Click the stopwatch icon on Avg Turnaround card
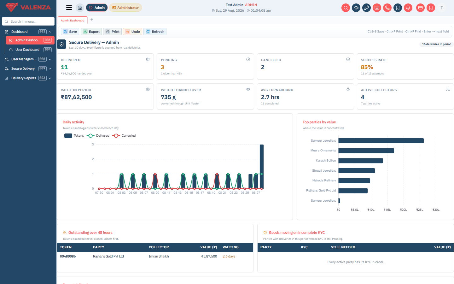 (x=348, y=89)
